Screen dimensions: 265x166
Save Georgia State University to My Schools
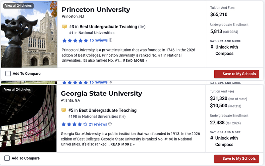coord(237,159)
